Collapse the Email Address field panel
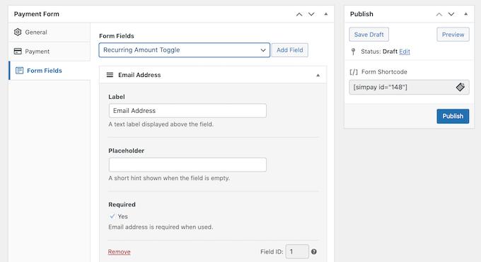The height and width of the screenshot is (262, 481). pos(318,75)
